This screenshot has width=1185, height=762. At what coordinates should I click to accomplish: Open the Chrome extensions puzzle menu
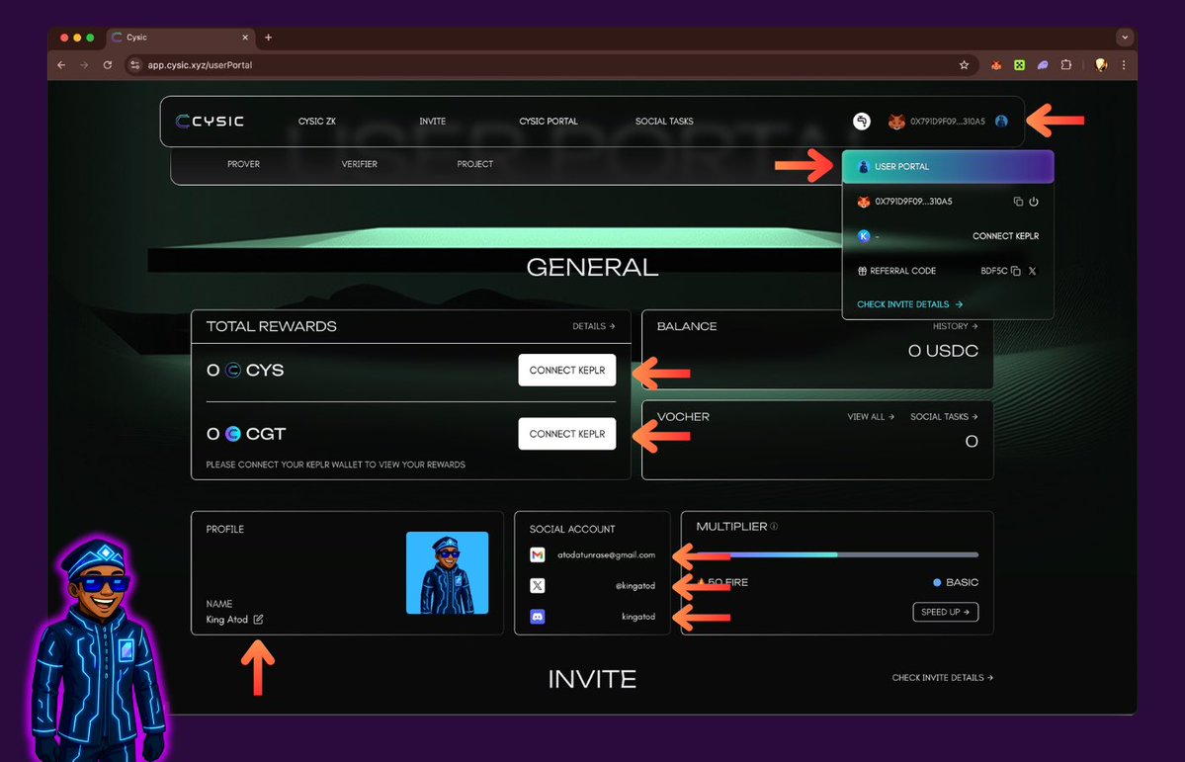tap(1066, 65)
